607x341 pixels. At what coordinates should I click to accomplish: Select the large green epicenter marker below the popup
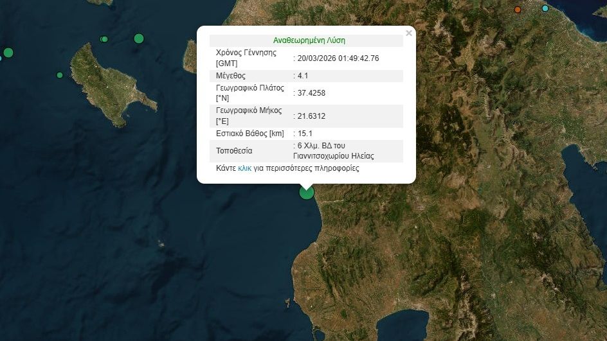pyautogui.click(x=307, y=191)
